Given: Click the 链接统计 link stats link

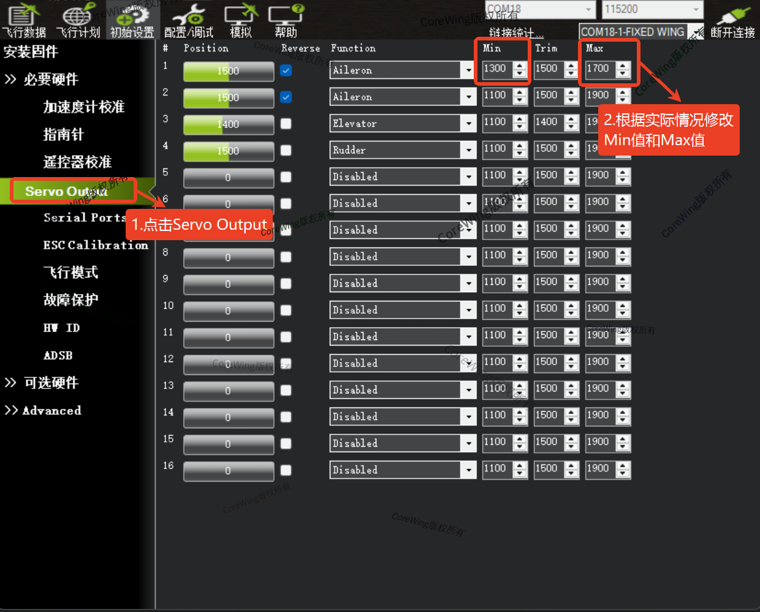Looking at the screenshot, I should tap(511, 33).
